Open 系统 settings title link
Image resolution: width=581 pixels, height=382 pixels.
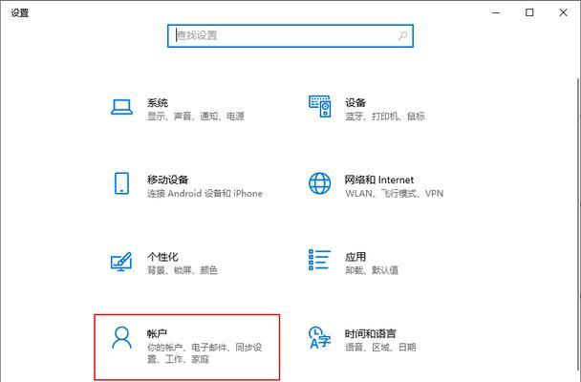coord(158,102)
